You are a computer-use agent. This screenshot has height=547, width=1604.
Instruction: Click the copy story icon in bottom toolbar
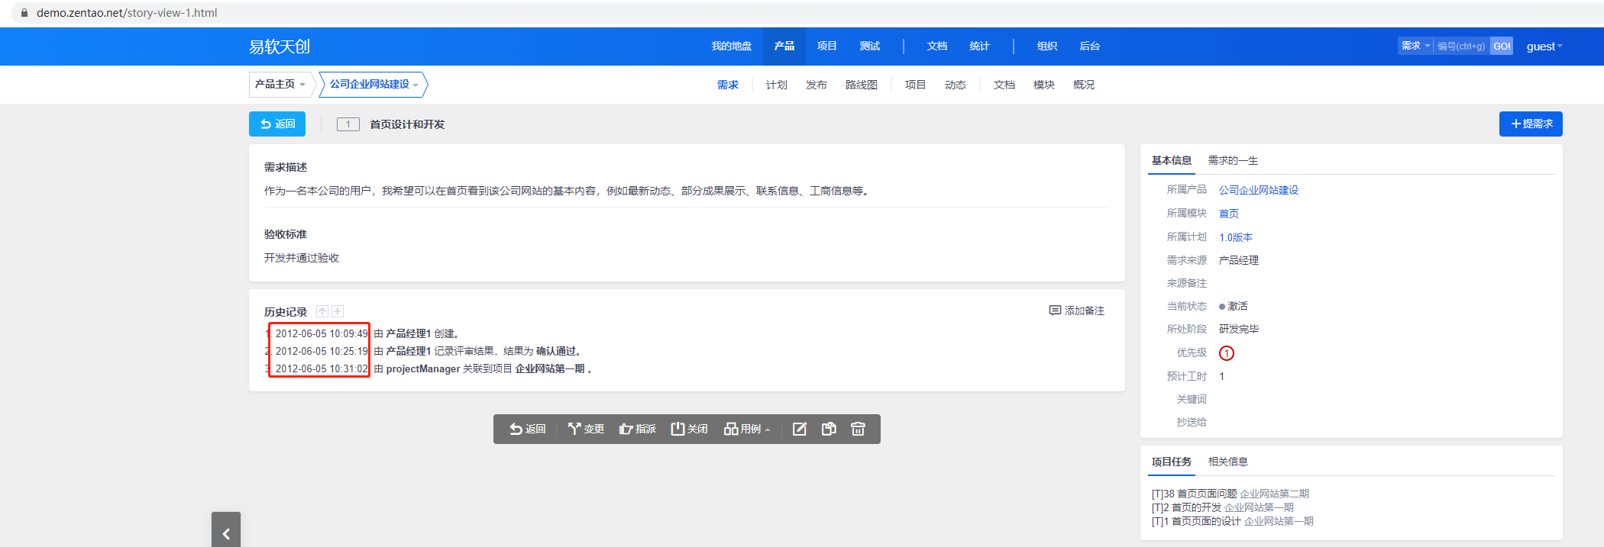[x=829, y=429]
